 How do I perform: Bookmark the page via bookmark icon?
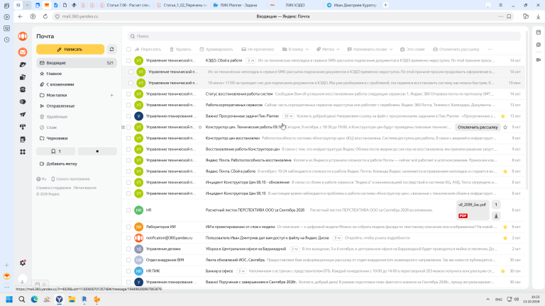509,16
